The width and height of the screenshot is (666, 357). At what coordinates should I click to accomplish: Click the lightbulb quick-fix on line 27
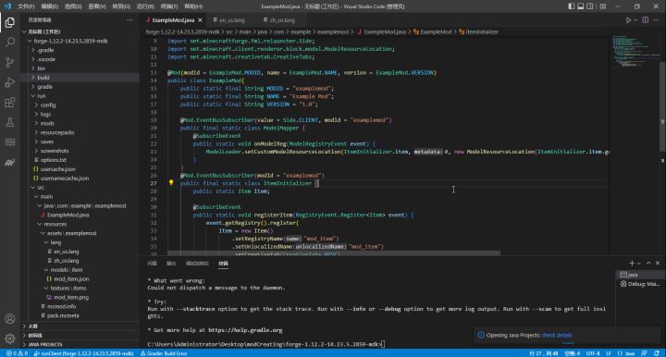[x=171, y=182]
